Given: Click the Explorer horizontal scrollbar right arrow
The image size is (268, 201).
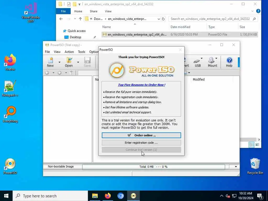Looking at the screenshot, I should (259, 140).
